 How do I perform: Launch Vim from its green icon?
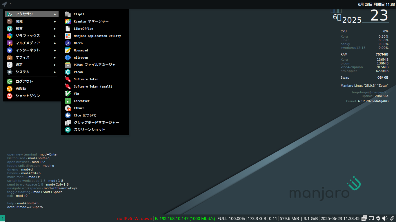68,94
